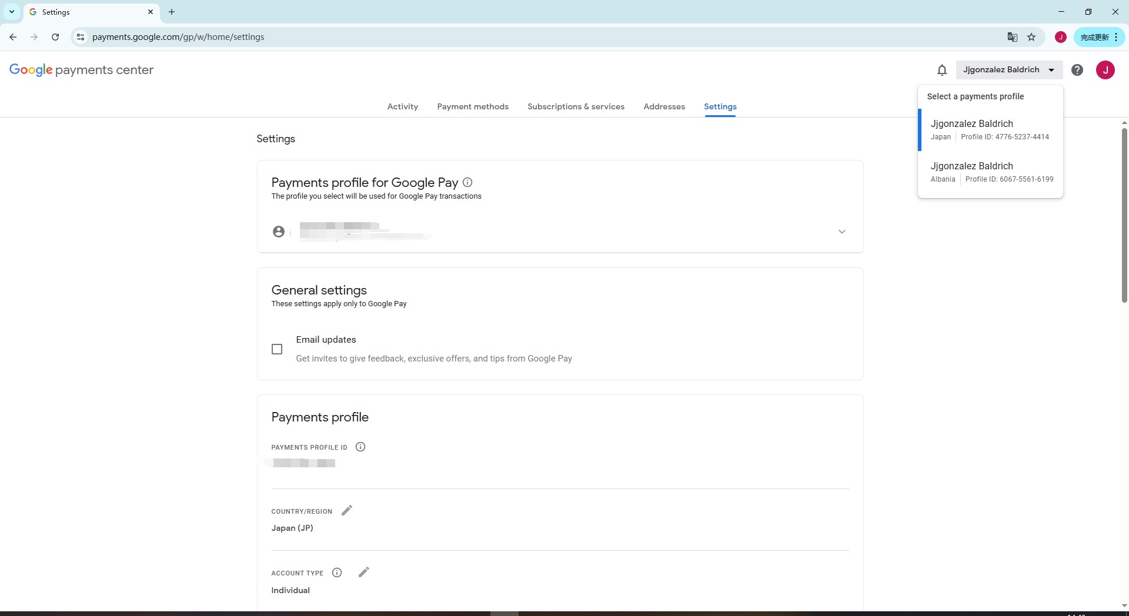Close the Settings browser tab
The height and width of the screenshot is (616, 1129).
coord(151,12)
